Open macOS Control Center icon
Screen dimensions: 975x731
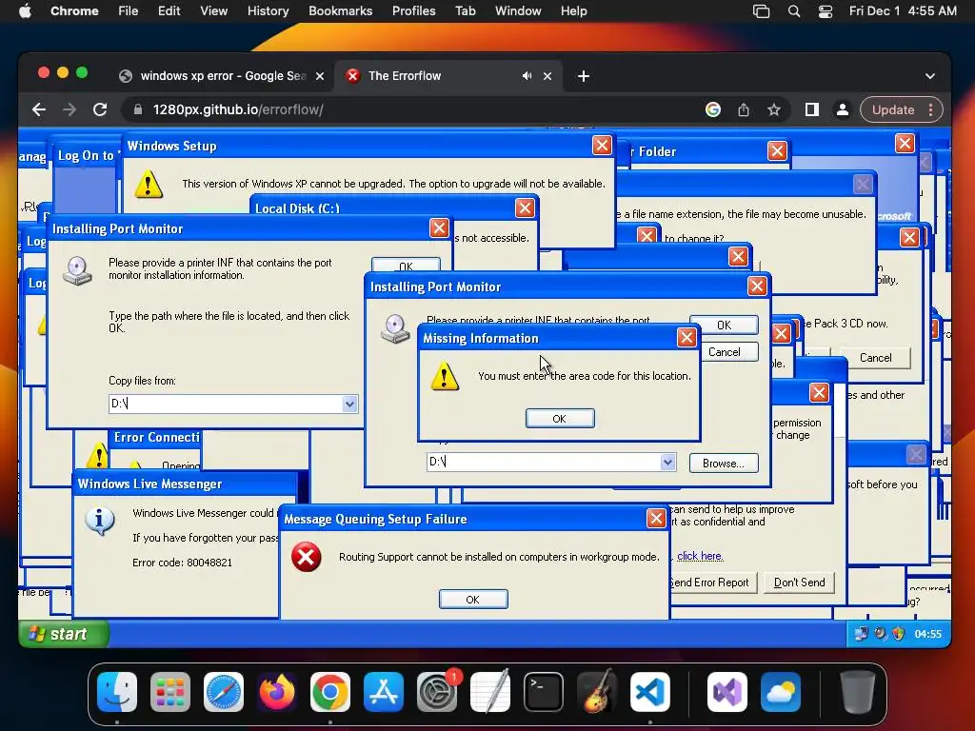pos(826,11)
